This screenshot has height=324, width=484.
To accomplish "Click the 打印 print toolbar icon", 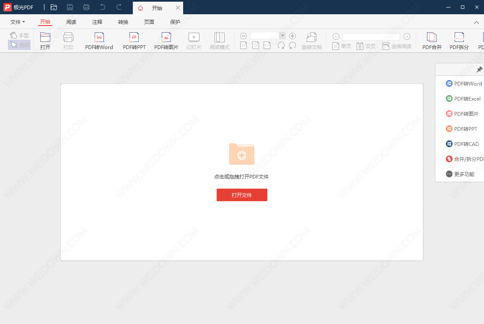I will [68, 41].
